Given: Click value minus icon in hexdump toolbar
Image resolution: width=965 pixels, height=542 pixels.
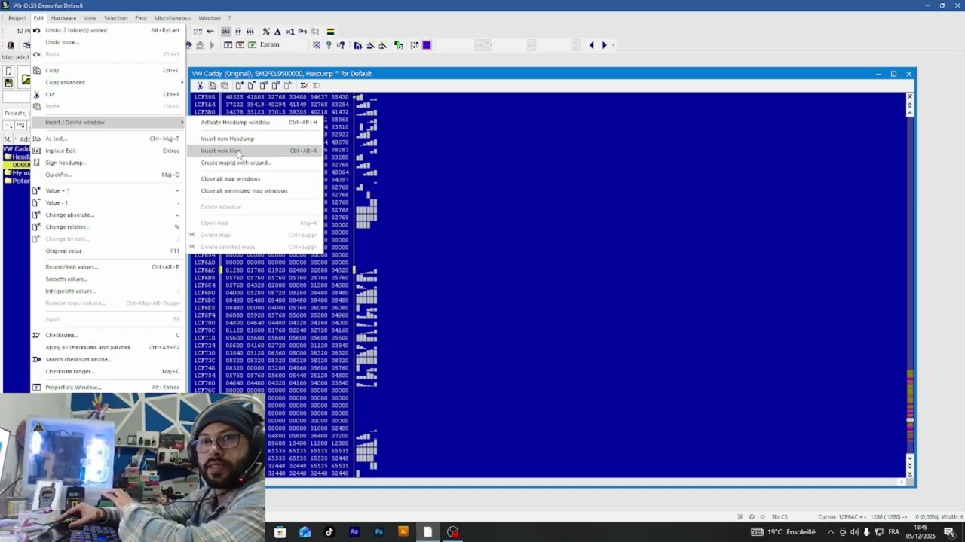Looking at the screenshot, I should (x=251, y=85).
